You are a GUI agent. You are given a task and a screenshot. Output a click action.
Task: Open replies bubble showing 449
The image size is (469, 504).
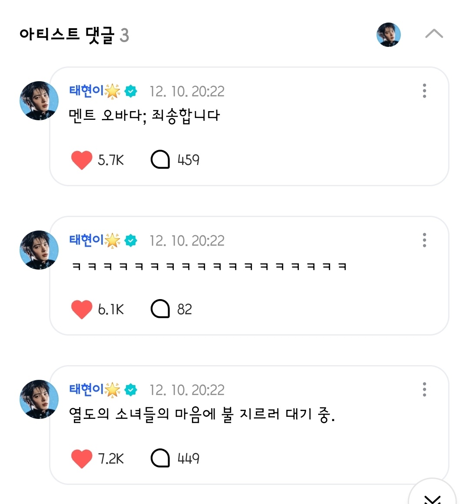click(x=160, y=458)
